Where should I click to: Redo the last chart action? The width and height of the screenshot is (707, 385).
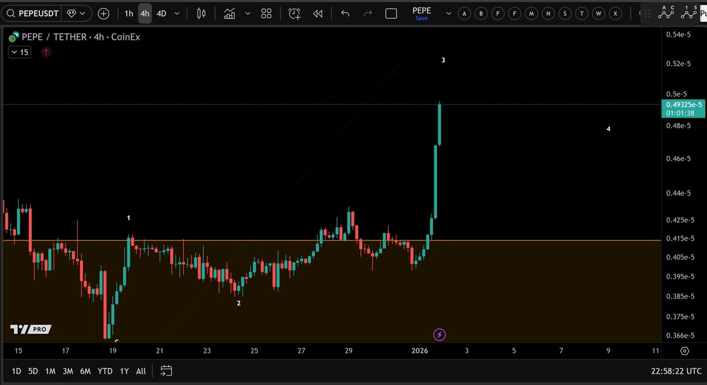[368, 13]
